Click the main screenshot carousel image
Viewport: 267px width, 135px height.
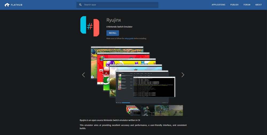click(133, 75)
